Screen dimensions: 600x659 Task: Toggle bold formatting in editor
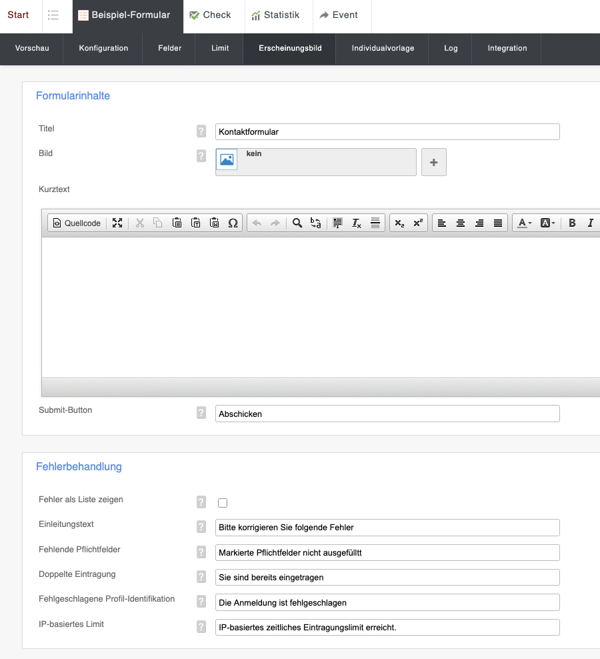click(572, 223)
